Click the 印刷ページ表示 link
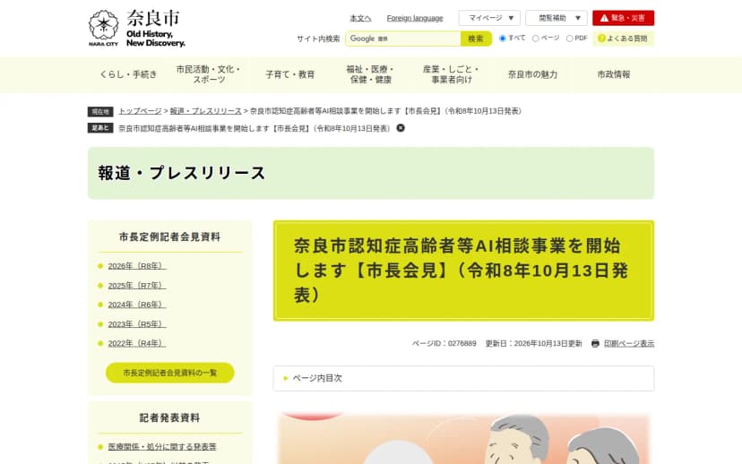Image resolution: width=742 pixels, height=464 pixels. coord(629,343)
